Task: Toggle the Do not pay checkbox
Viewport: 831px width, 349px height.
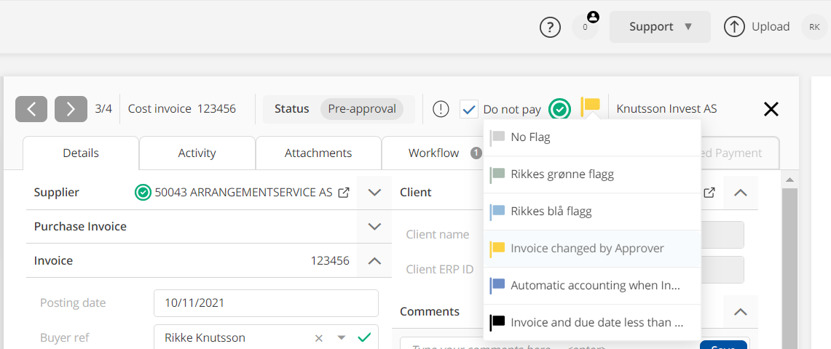Action: click(x=470, y=109)
